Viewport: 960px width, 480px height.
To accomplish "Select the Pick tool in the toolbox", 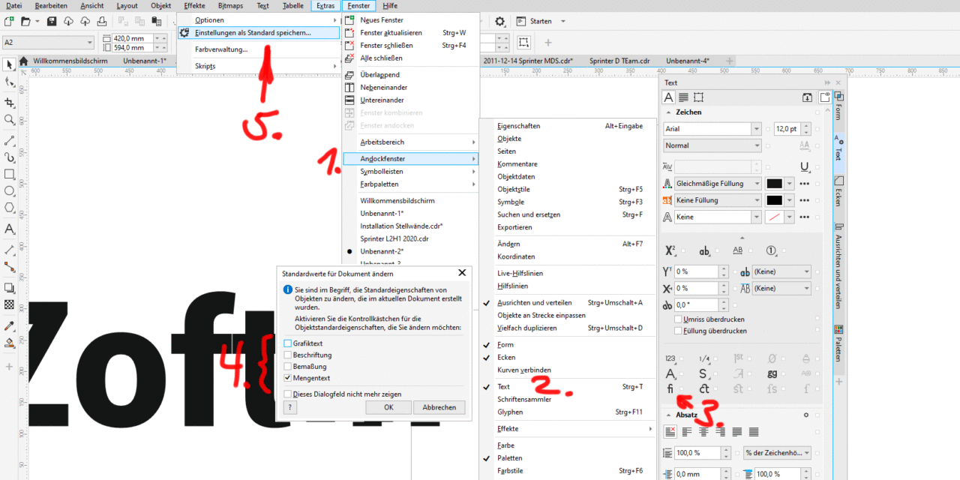I will point(9,64).
